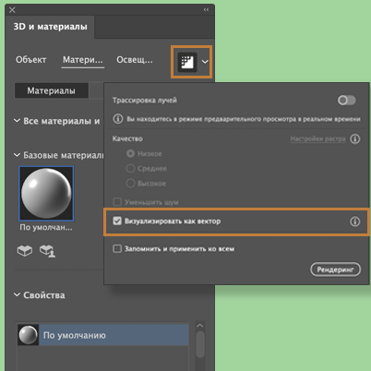The height and width of the screenshot is (371, 371).
Task: Click the render with ray tracing icon
Action: point(187,62)
